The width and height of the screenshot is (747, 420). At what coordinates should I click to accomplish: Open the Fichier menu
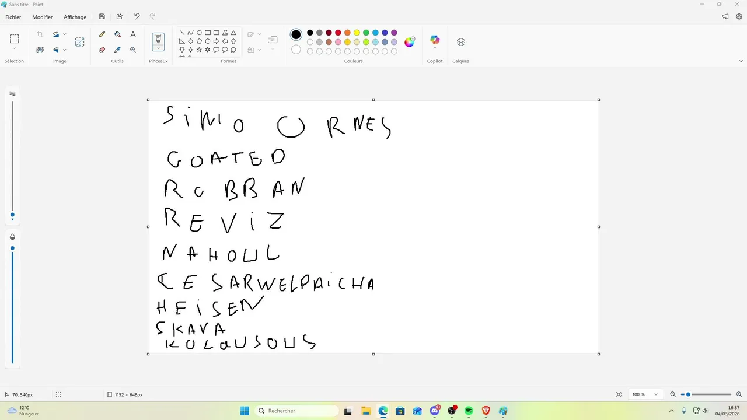13,17
